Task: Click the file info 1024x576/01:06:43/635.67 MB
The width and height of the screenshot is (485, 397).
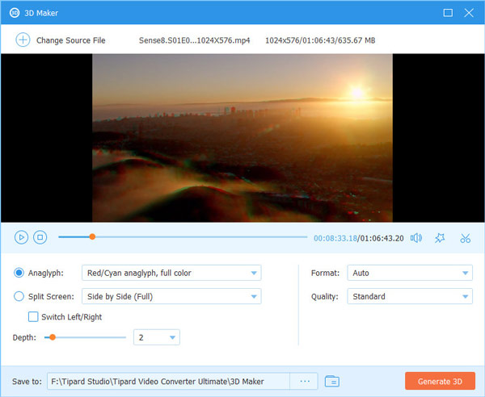Action: click(x=320, y=40)
